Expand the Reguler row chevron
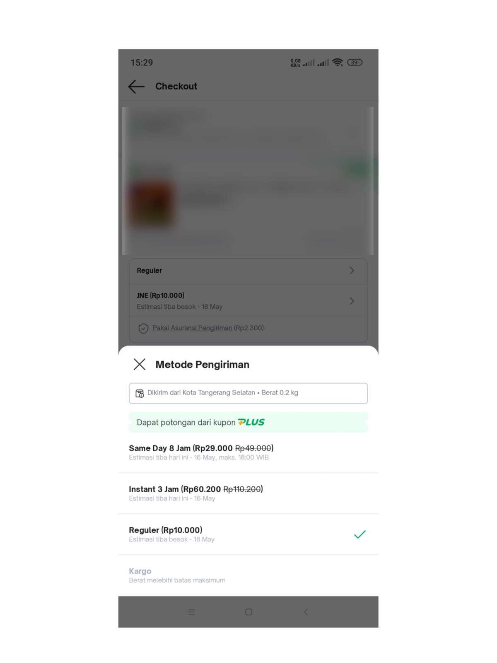 point(352,270)
